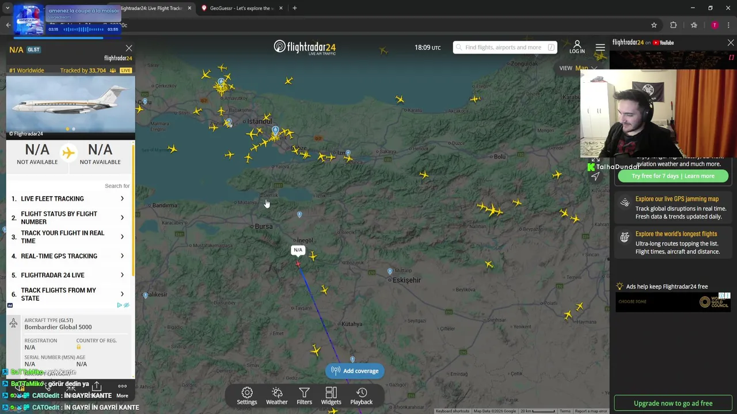
Task: Click the aircraft type plane icon
Action: [13, 323]
